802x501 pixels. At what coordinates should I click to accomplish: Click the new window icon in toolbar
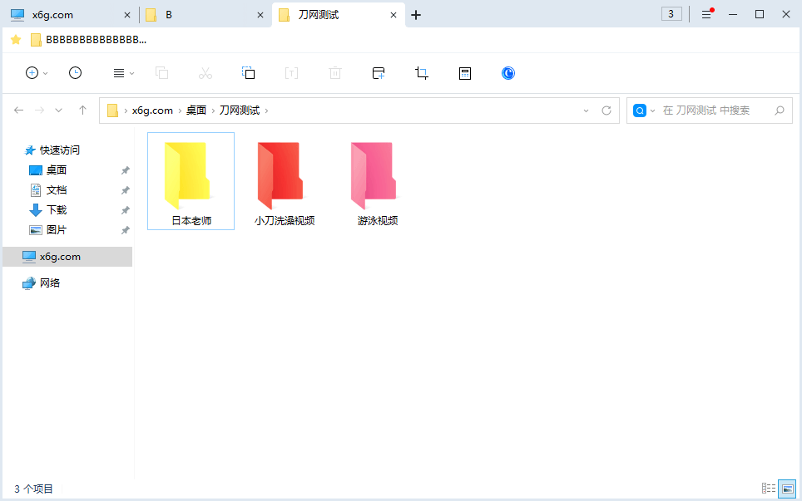coord(379,73)
